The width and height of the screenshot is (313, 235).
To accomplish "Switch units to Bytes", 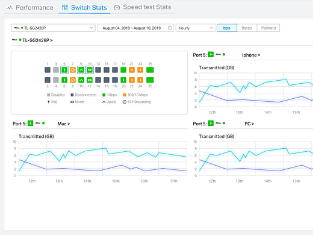I will (247, 28).
